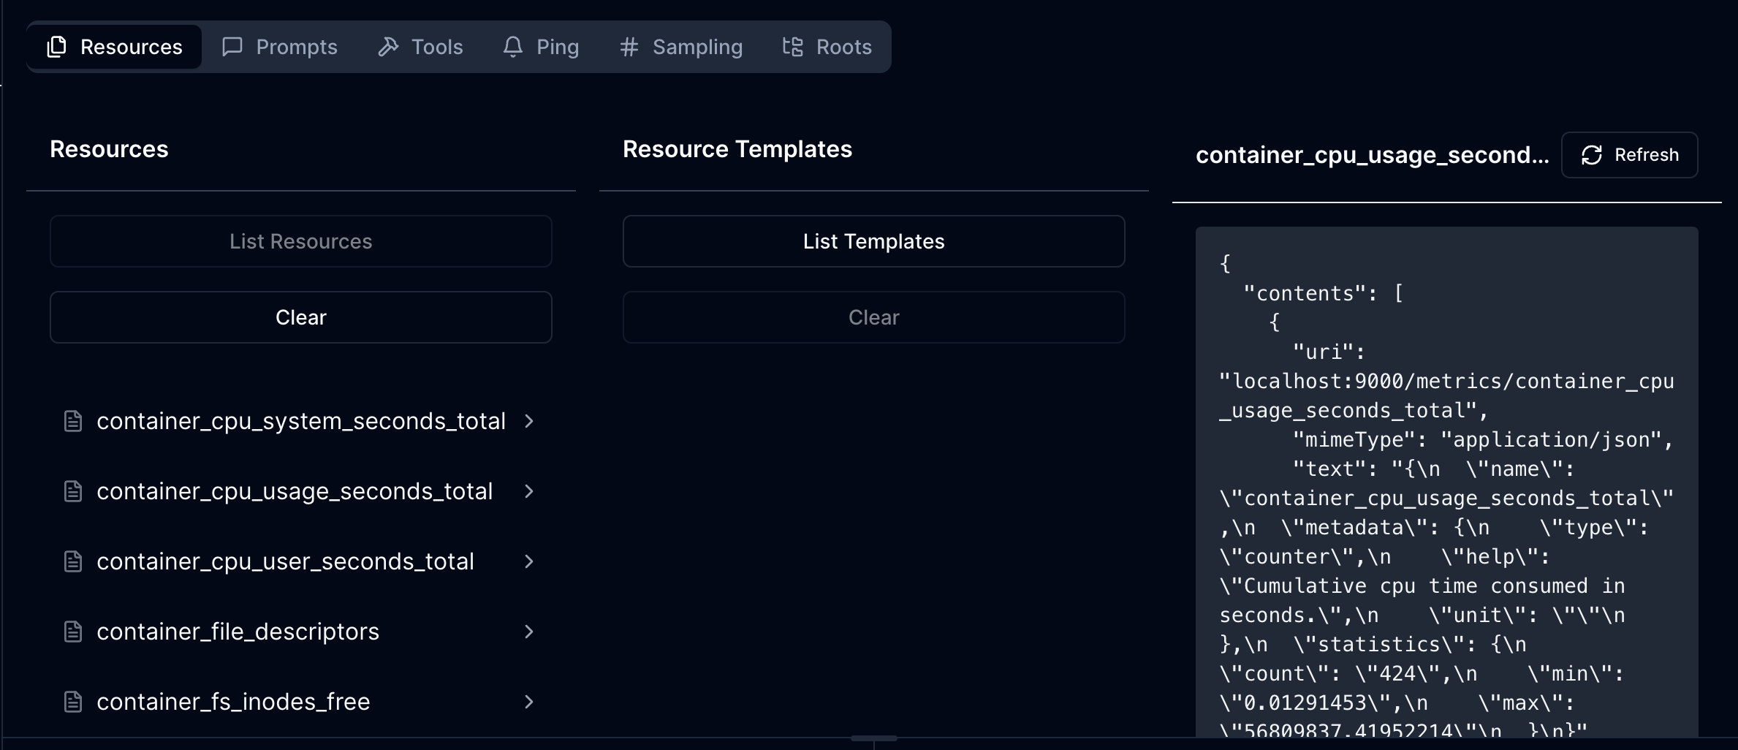
Task: Click the file icon beside container_cpu_user_seconds_total
Action: click(73, 561)
